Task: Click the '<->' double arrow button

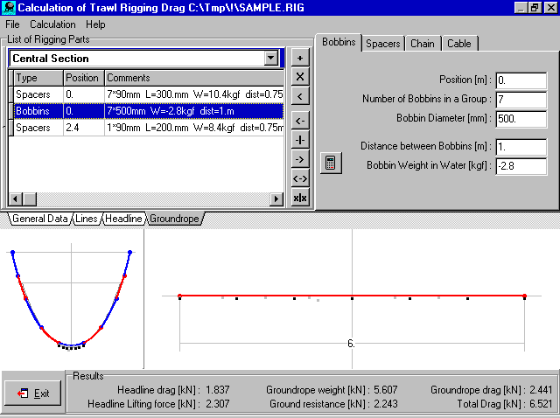Action: click(300, 178)
